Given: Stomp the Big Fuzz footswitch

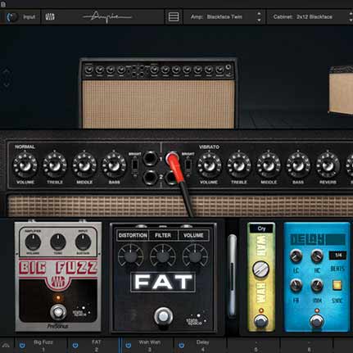Looking at the screenshot, I should point(58,312).
